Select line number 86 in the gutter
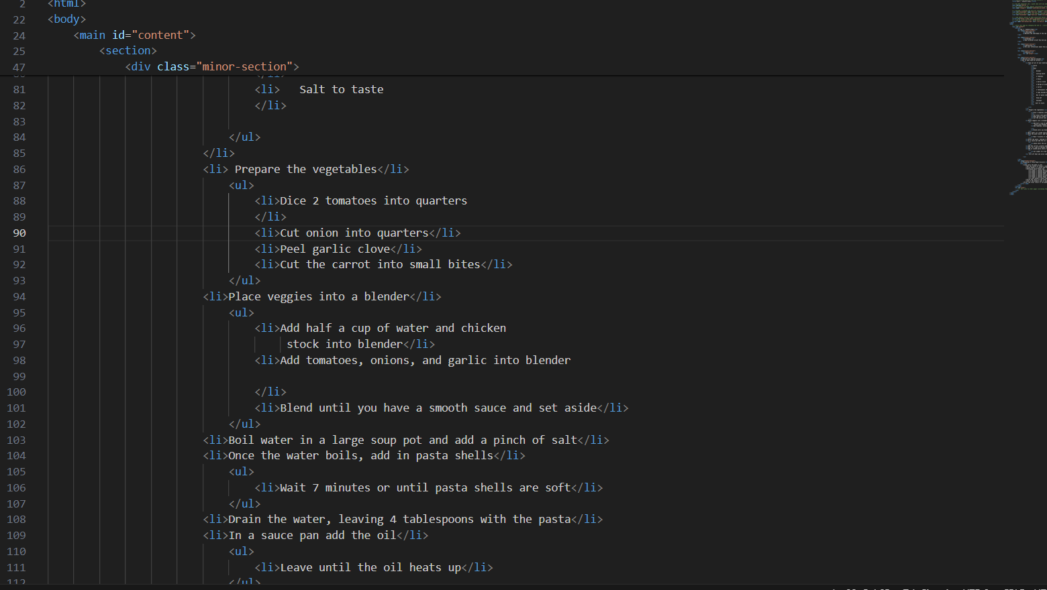 click(19, 169)
